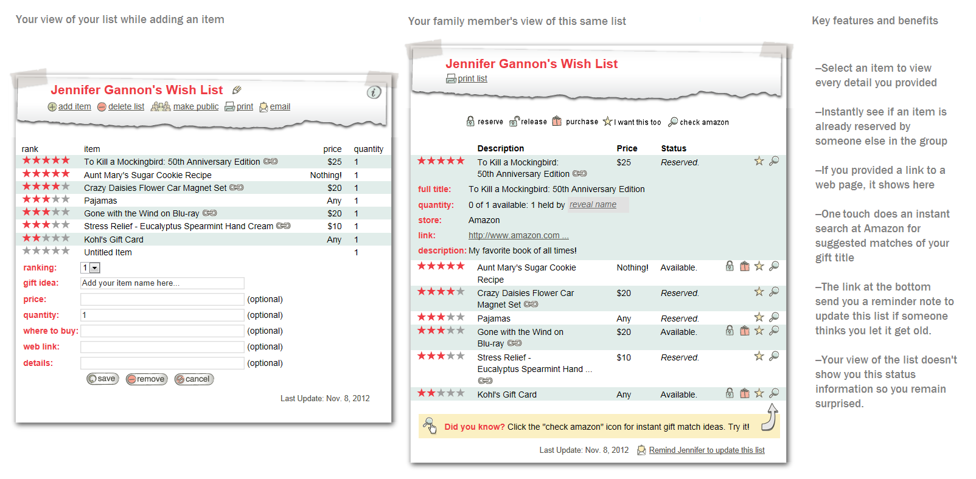Click the make public link

pyautogui.click(x=185, y=107)
